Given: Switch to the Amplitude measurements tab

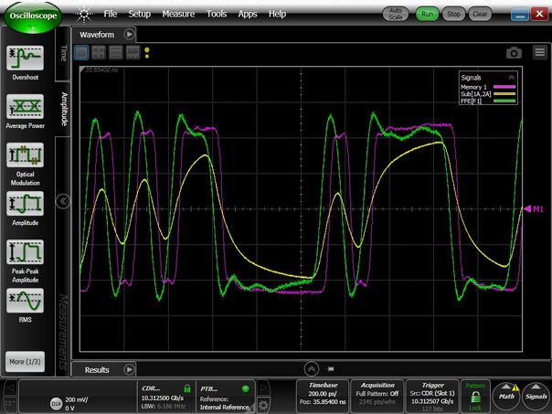Looking at the screenshot, I should pyautogui.click(x=64, y=109).
